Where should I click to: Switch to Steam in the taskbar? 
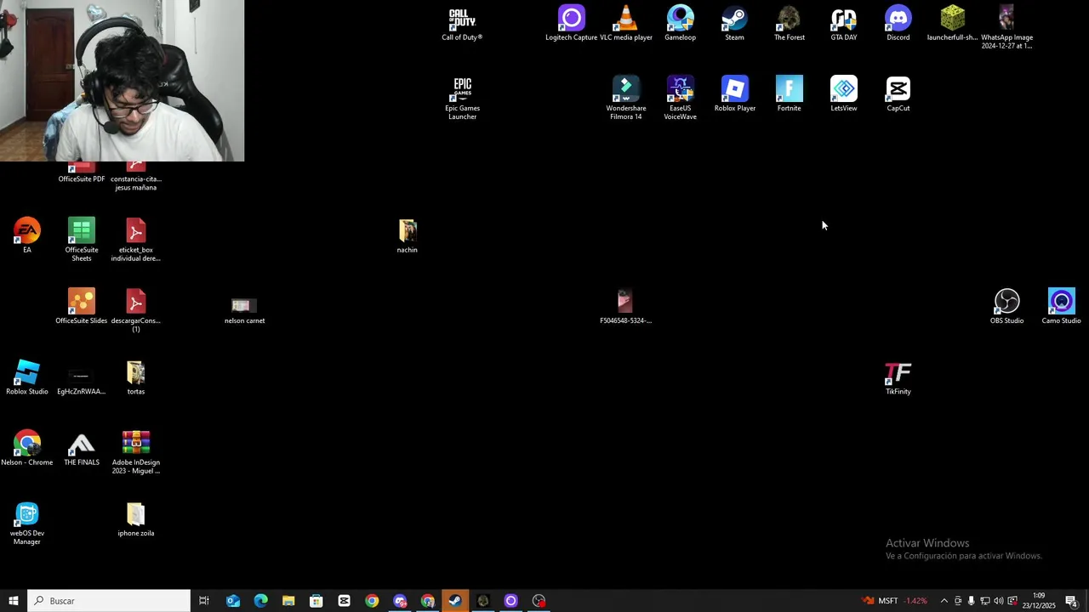455,601
